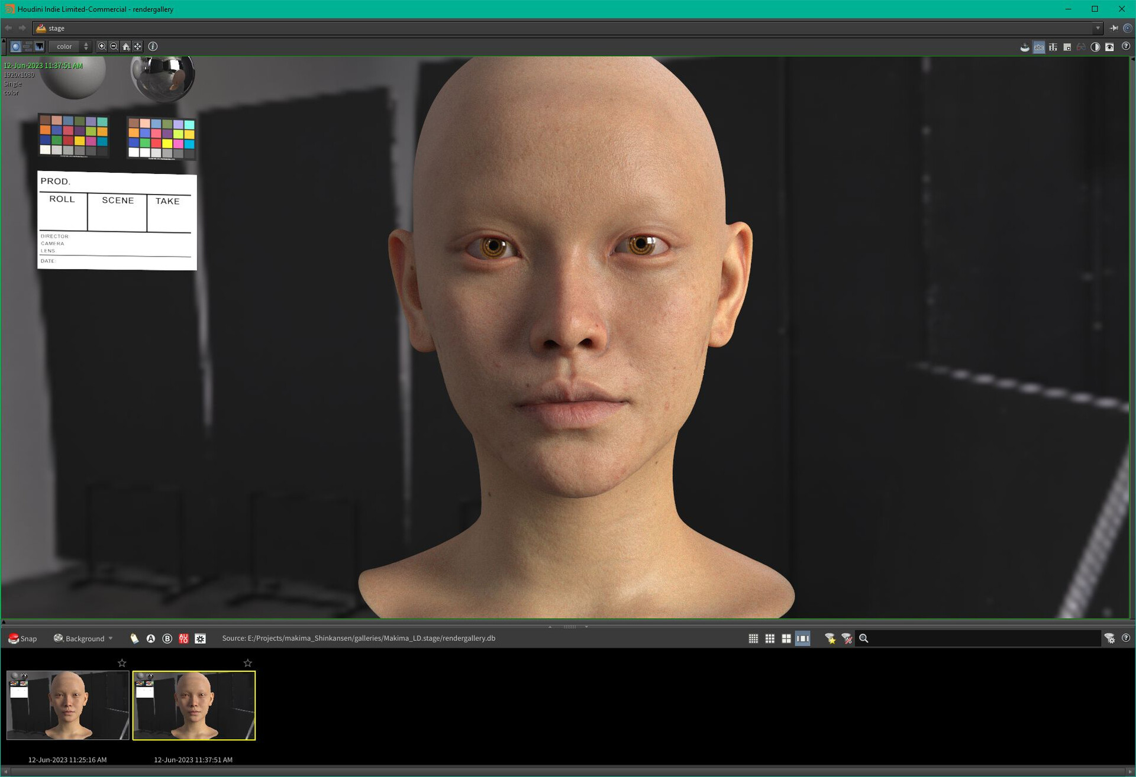Screen dimensions: 1136x777
Task: Click the zoom in magnifier icon
Action: pos(102,47)
